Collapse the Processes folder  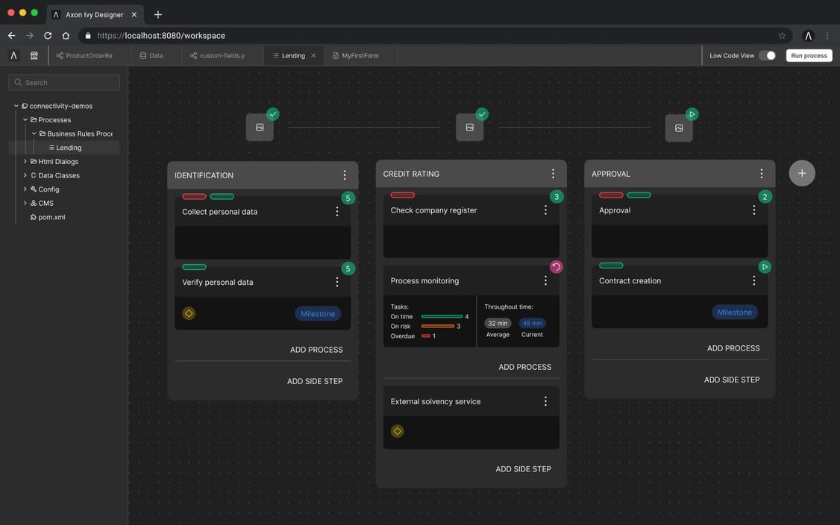coord(25,120)
